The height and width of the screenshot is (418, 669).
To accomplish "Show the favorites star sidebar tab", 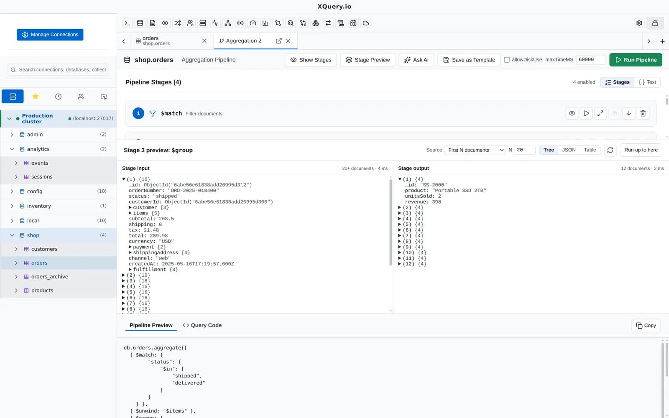I will click(x=36, y=97).
